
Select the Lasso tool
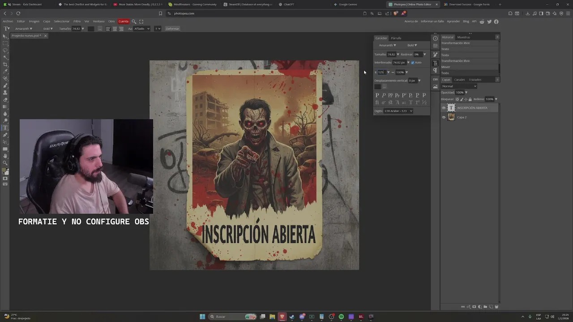tap(5, 50)
